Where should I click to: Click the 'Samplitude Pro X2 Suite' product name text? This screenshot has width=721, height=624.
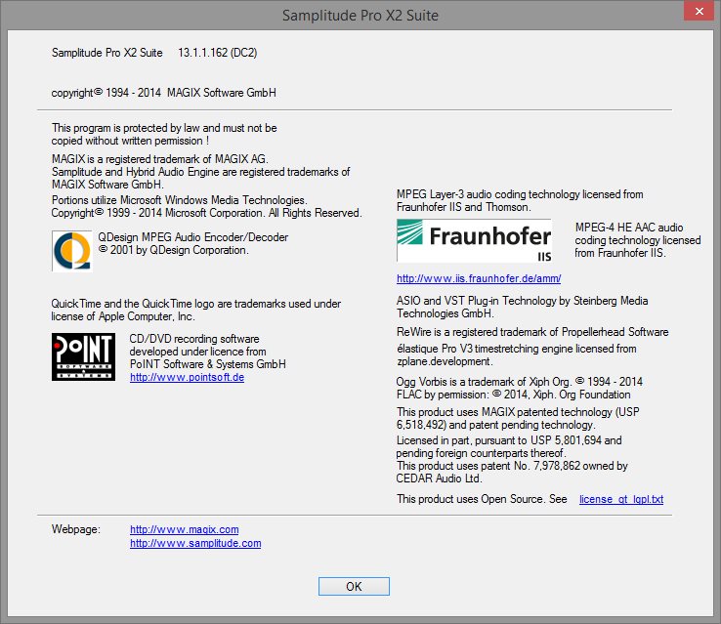(x=106, y=53)
